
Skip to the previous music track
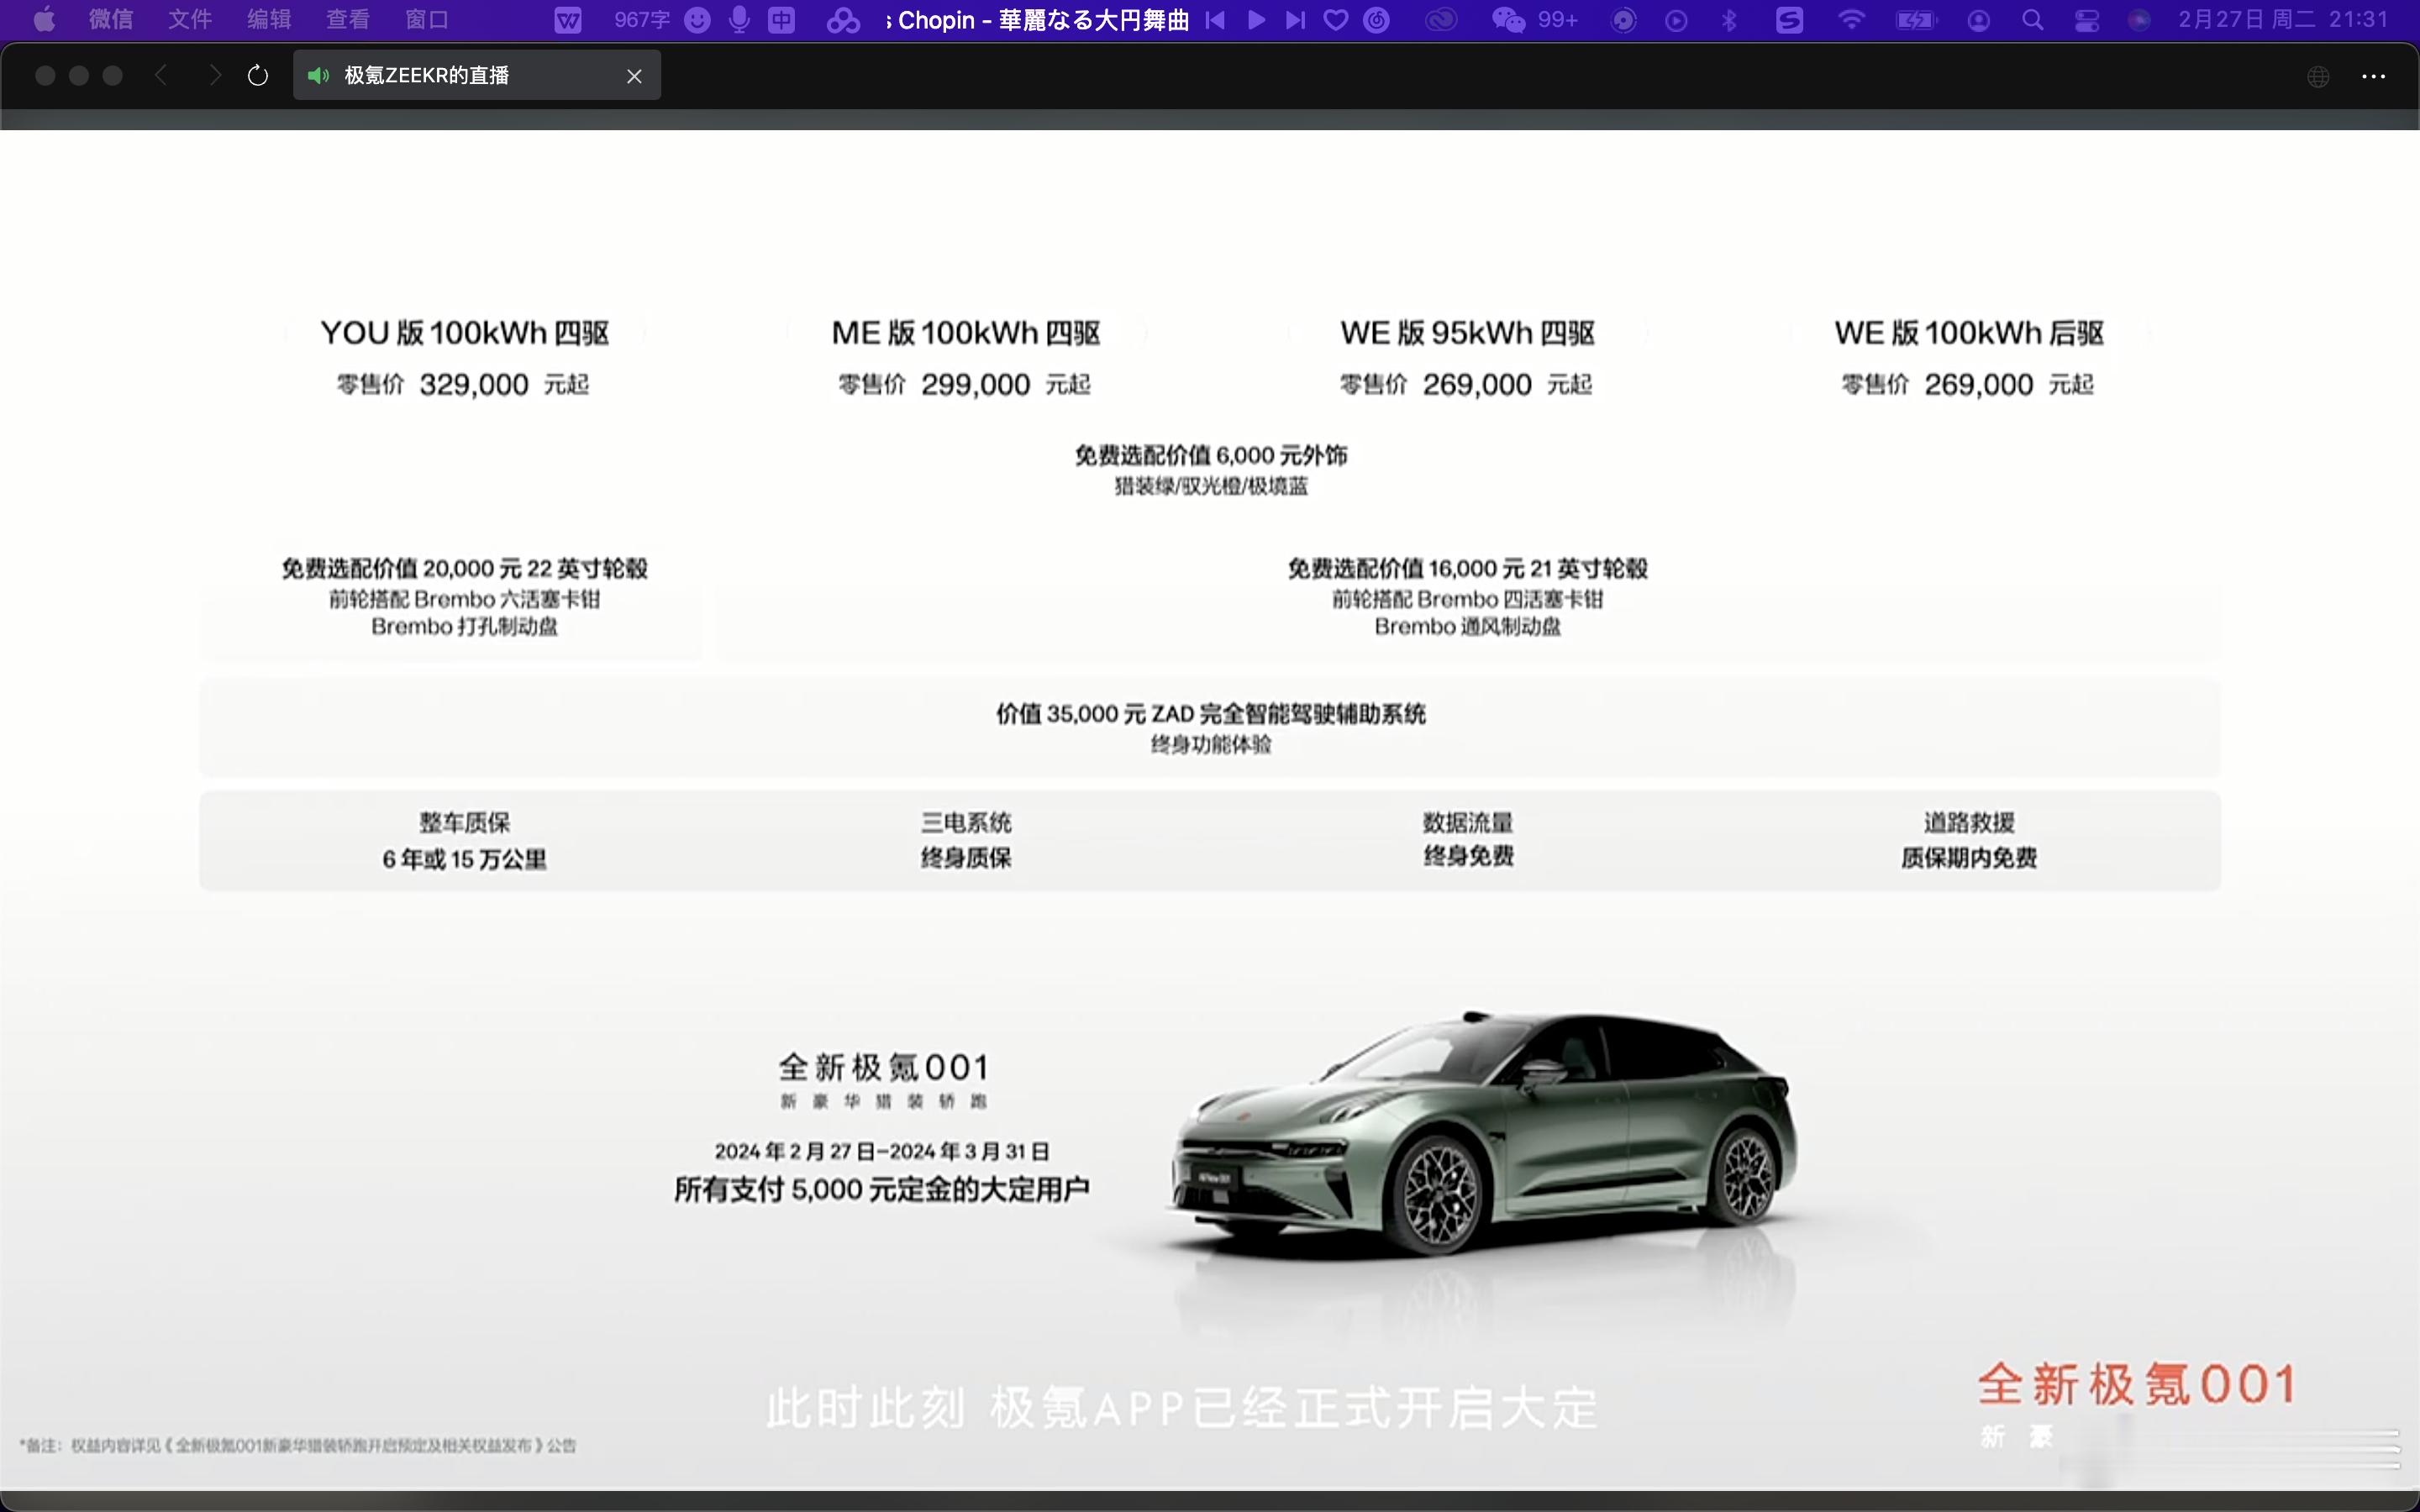pos(1215,20)
